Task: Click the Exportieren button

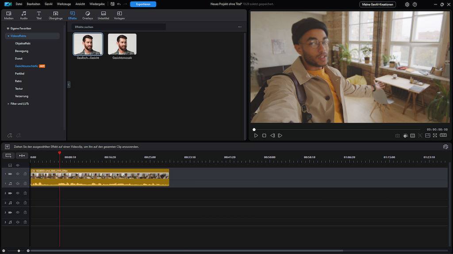Action: pos(143,4)
